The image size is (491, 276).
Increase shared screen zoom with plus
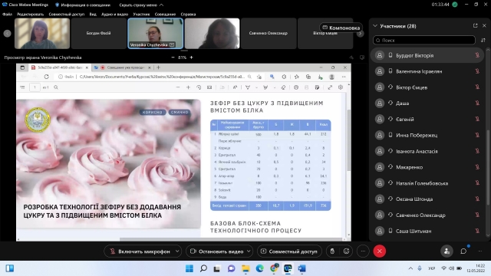[191, 58]
